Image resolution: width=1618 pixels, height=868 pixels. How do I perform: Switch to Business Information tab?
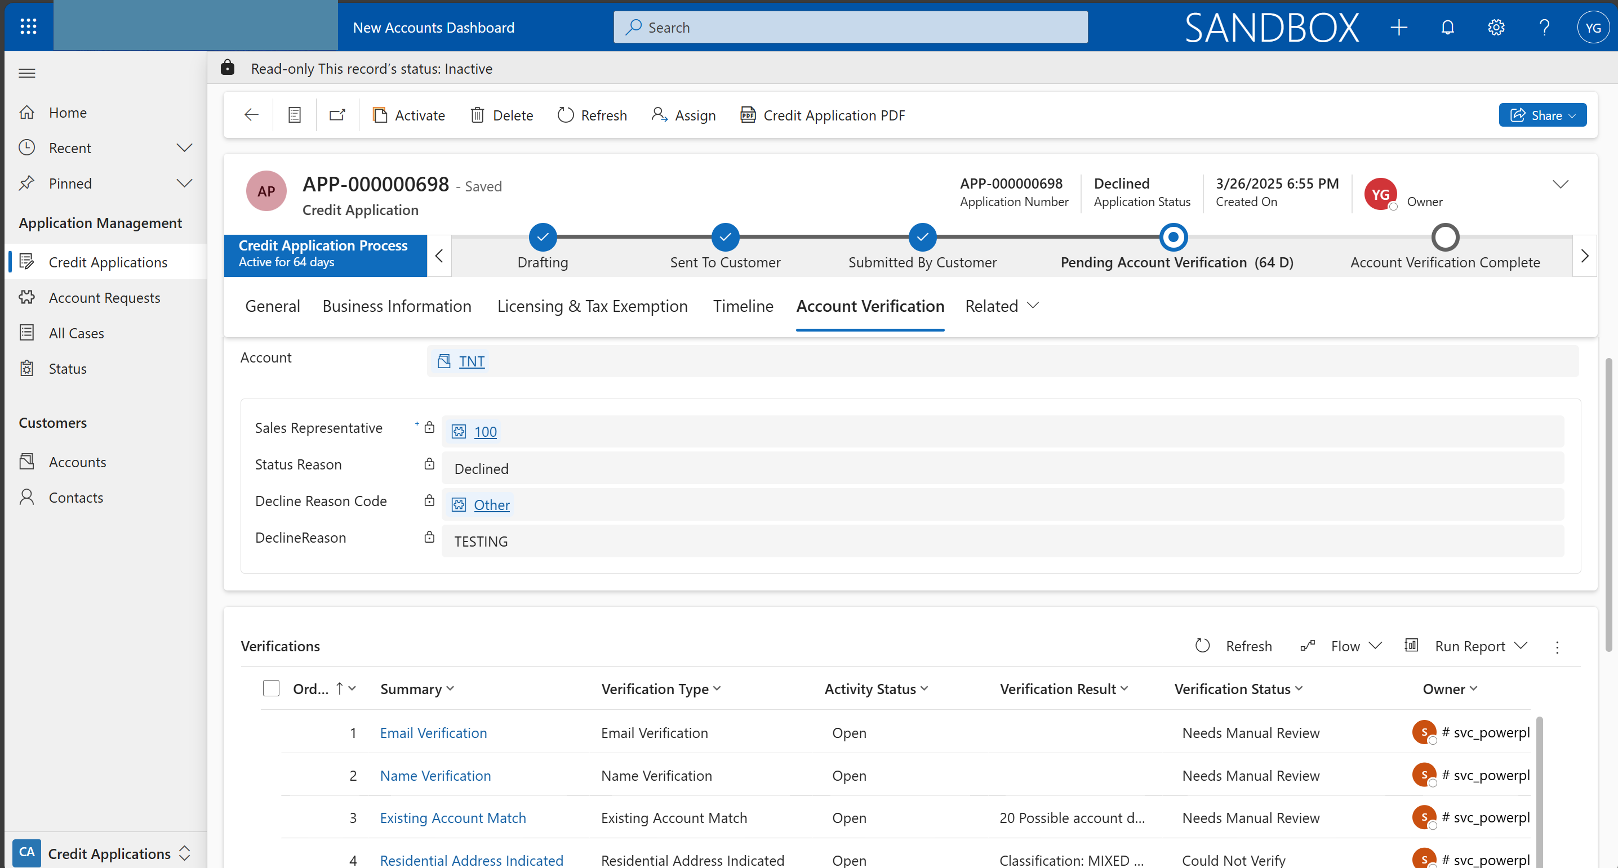tap(397, 306)
